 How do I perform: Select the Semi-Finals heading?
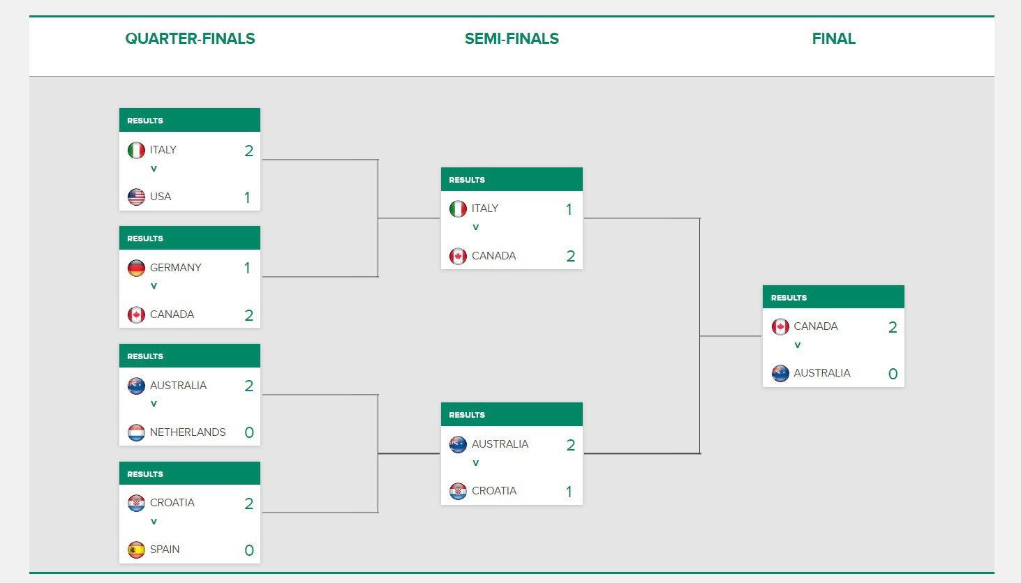point(512,39)
